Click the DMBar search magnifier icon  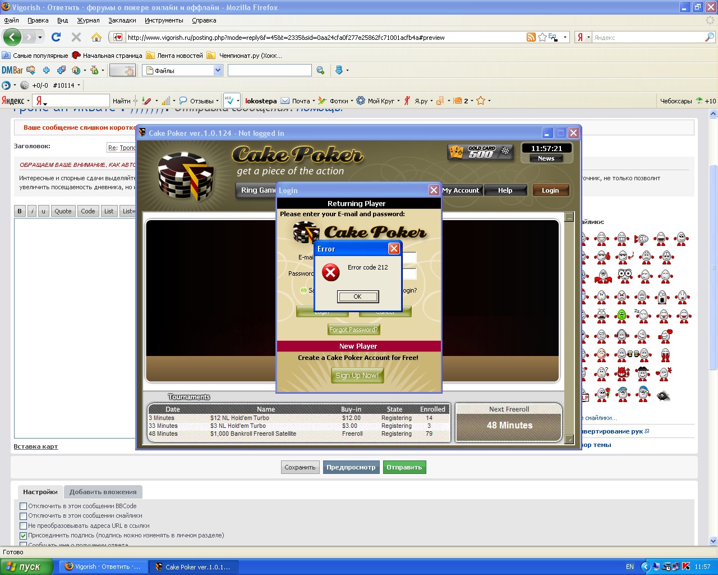coord(320,70)
